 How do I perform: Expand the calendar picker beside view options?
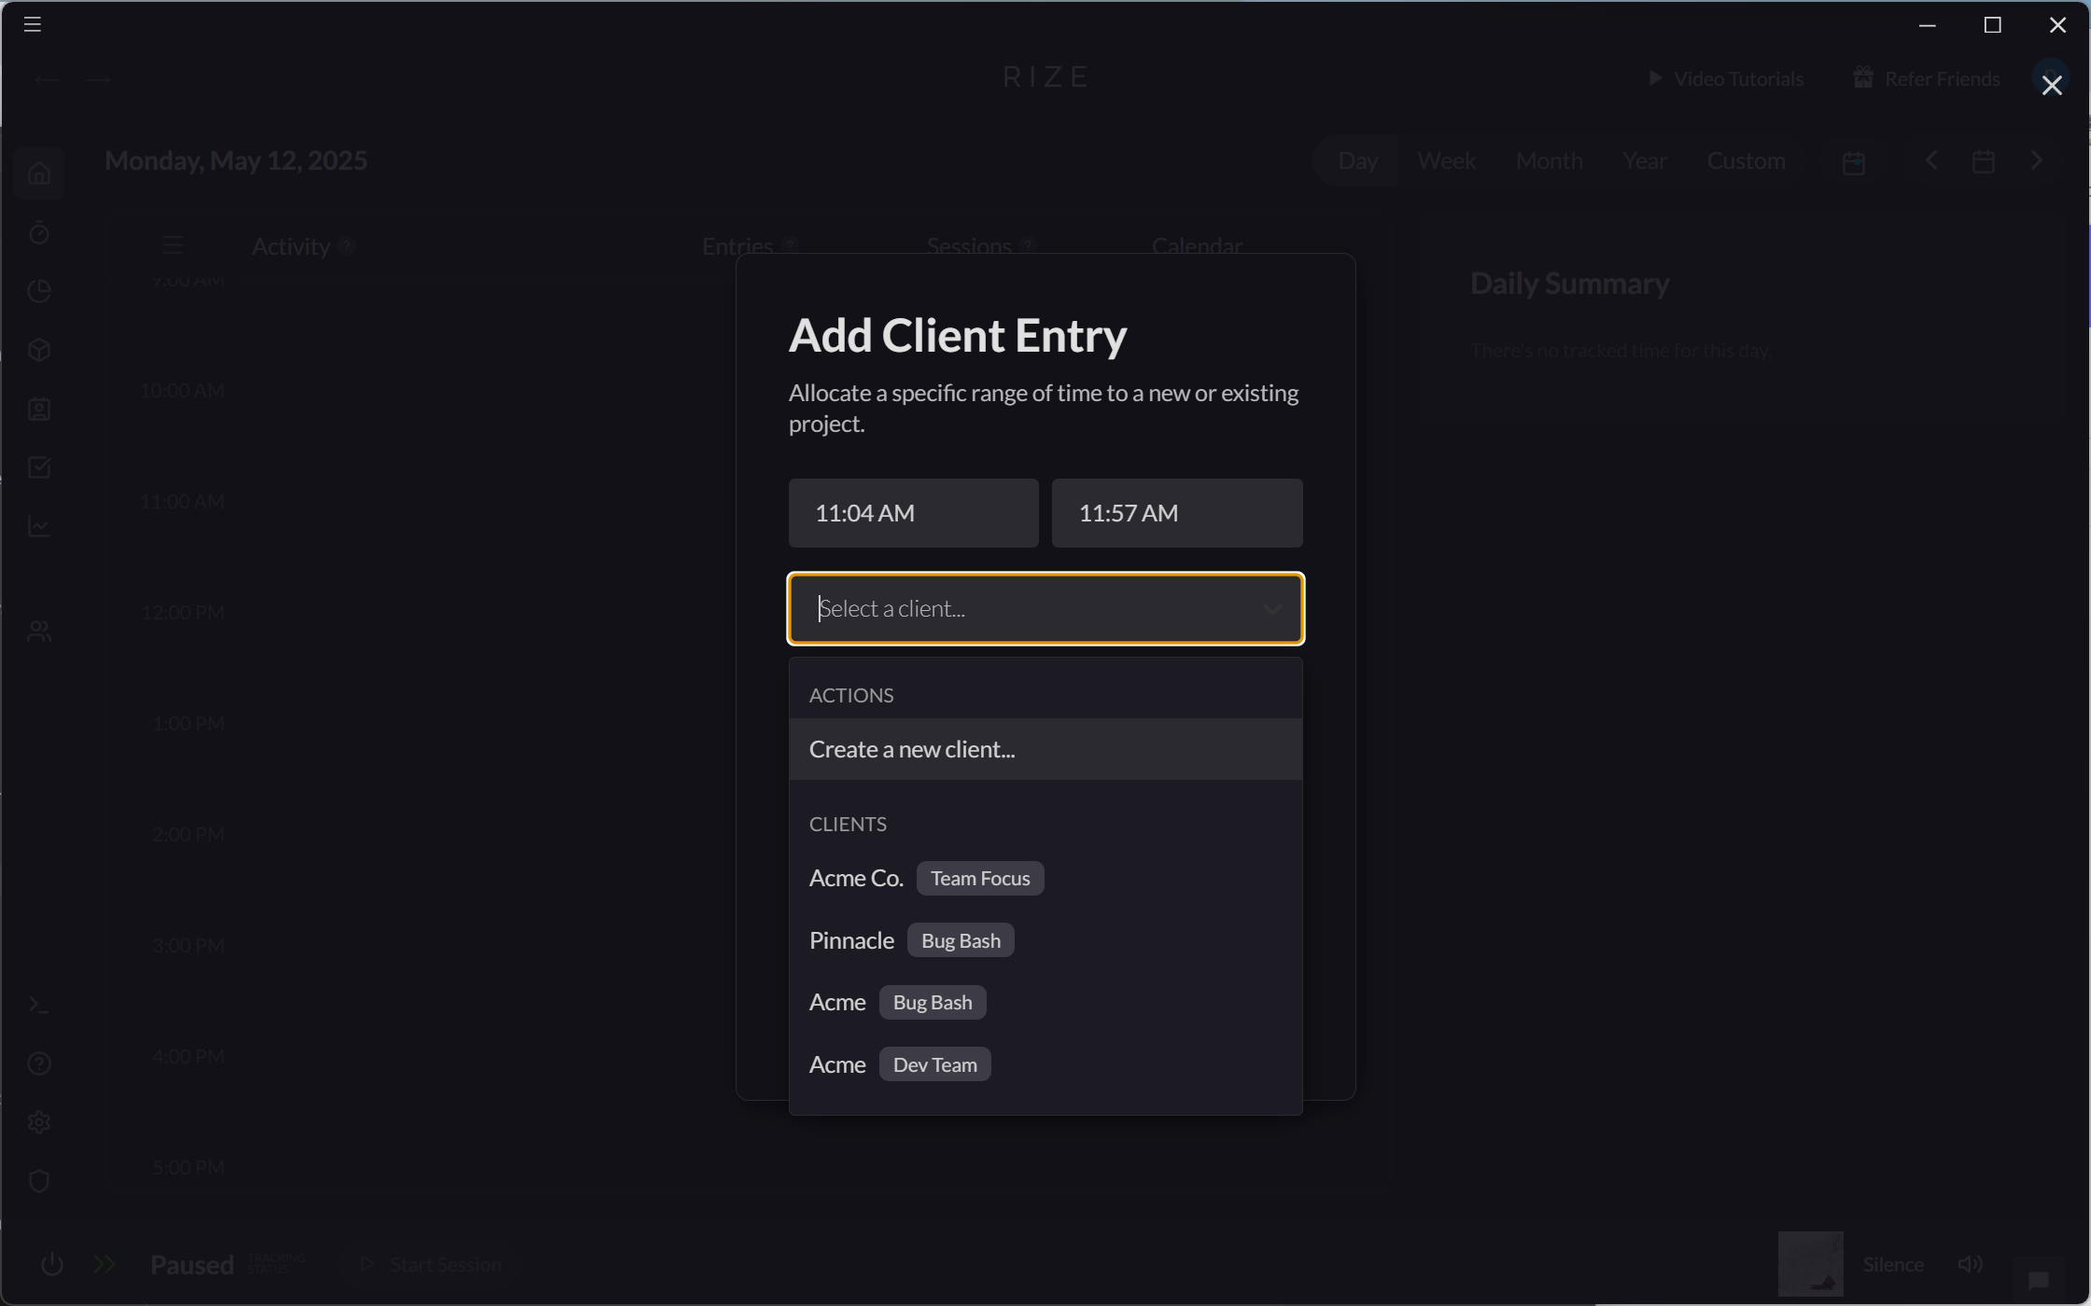[1854, 160]
